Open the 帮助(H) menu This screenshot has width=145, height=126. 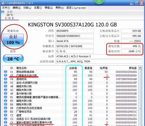[60, 8]
